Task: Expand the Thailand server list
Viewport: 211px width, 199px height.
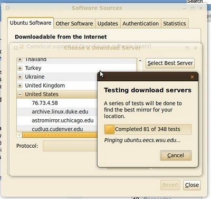Action: [x=20, y=60]
